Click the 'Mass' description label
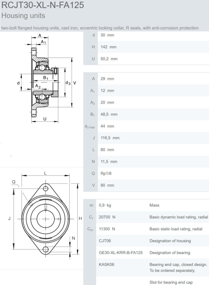This screenshot has width=209, height=285. pyautogui.click(x=154, y=205)
